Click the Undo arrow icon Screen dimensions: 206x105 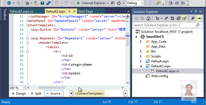[x=57, y=3]
